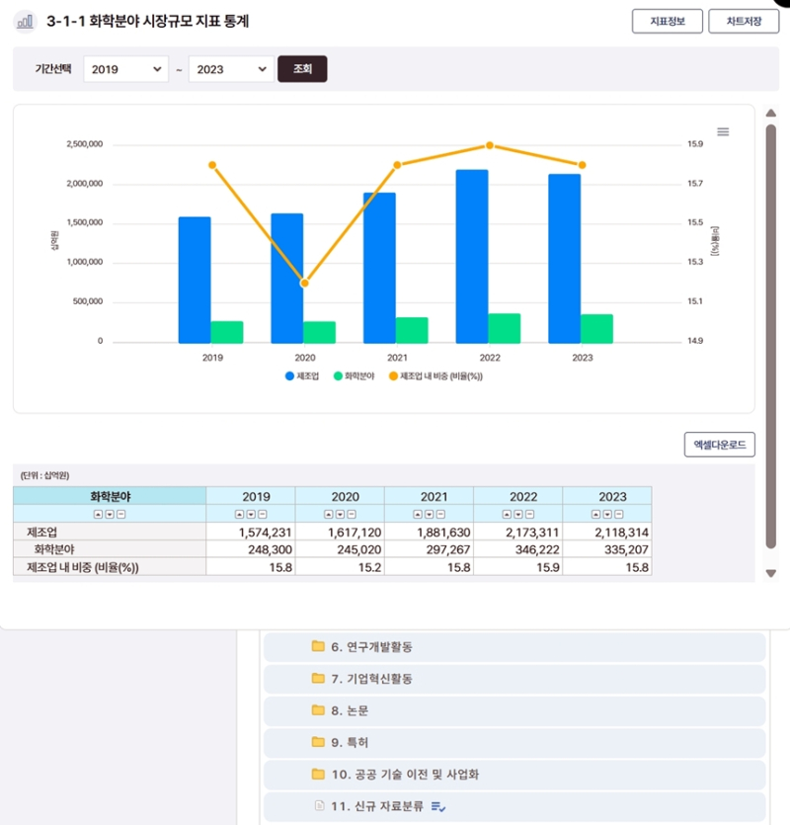Open the 8. 논문 tree item
This screenshot has width=790, height=825.
350,710
